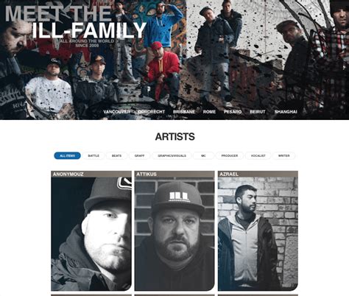Open Azrael artist photo card
Screen dimensions: 349x296
point(258,234)
